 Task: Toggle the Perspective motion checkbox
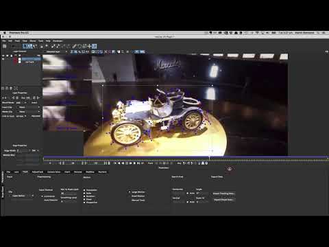pyautogui.click(x=84, y=202)
